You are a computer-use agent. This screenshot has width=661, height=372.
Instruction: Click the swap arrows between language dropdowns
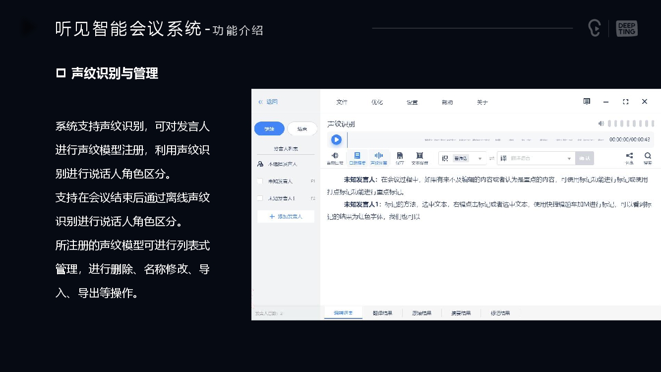[491, 158]
